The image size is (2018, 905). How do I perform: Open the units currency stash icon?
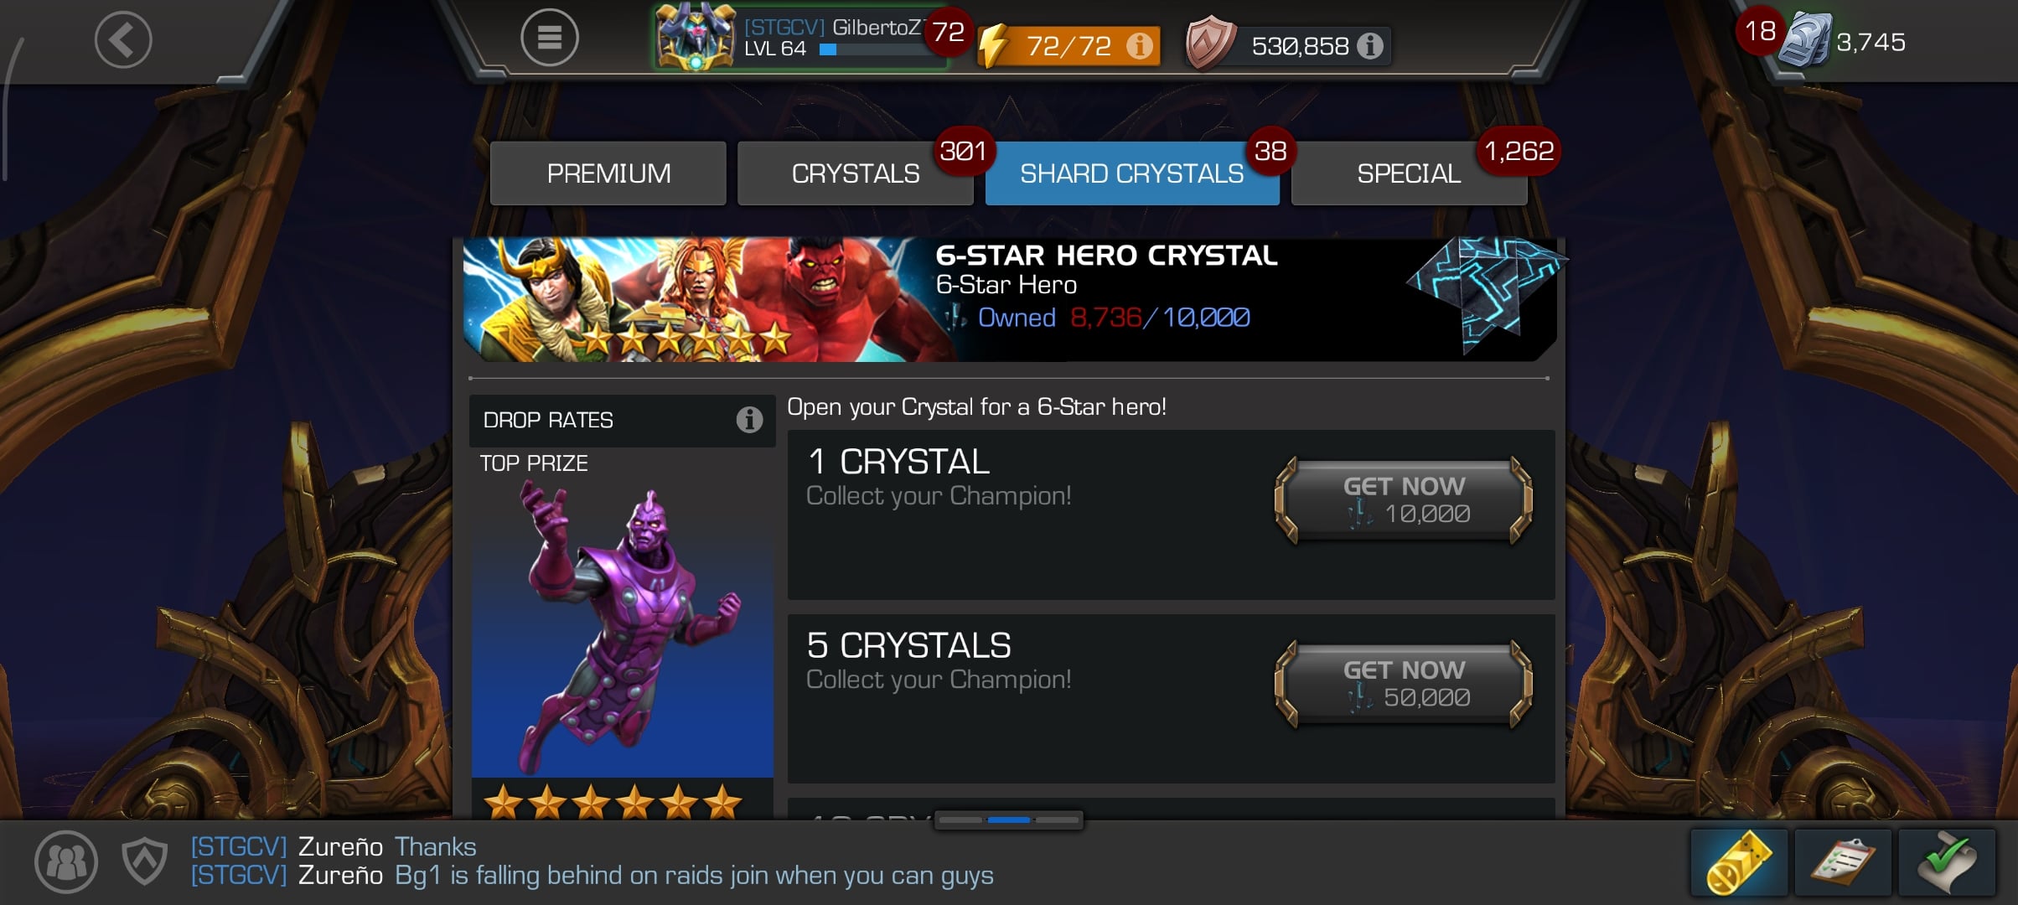pyautogui.click(x=1805, y=40)
